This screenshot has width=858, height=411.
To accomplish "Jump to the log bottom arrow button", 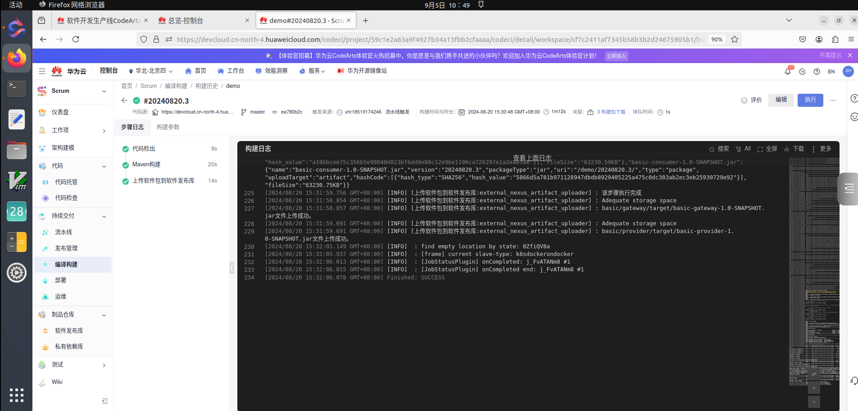I will 814,402.
